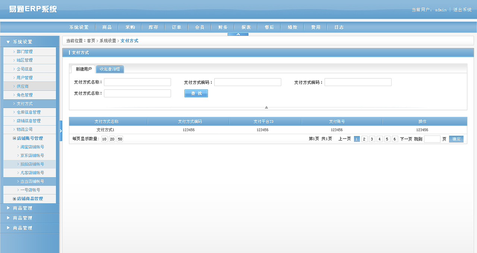Open 订单 top menu
This screenshot has width=477, height=253.
(176, 27)
